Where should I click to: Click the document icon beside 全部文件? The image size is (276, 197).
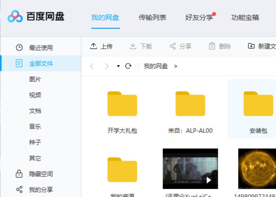tap(19, 63)
